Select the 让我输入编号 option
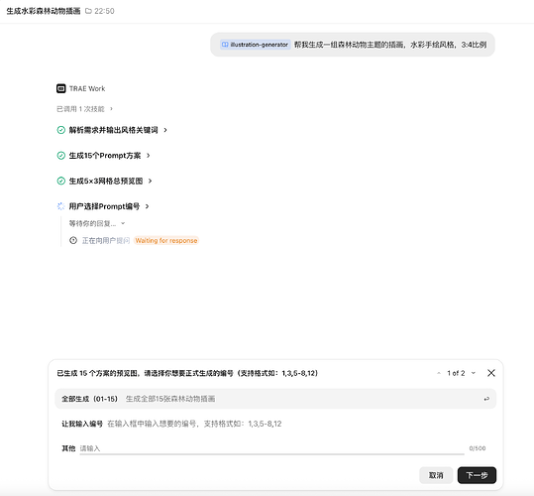 275,424
